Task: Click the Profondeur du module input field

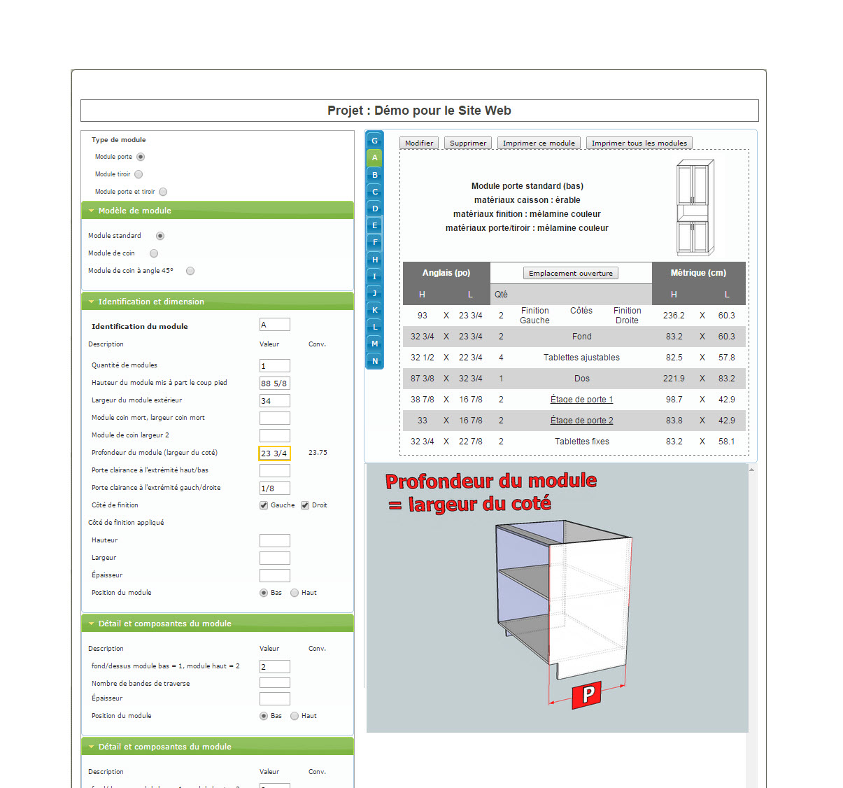Action: pyautogui.click(x=274, y=453)
